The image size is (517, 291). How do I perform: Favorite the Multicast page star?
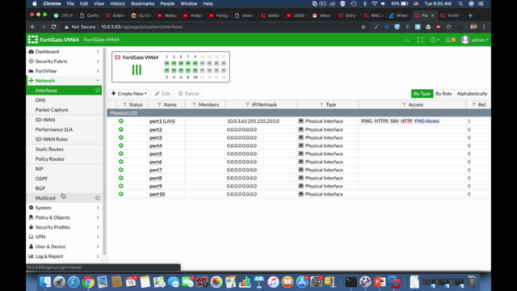98,198
